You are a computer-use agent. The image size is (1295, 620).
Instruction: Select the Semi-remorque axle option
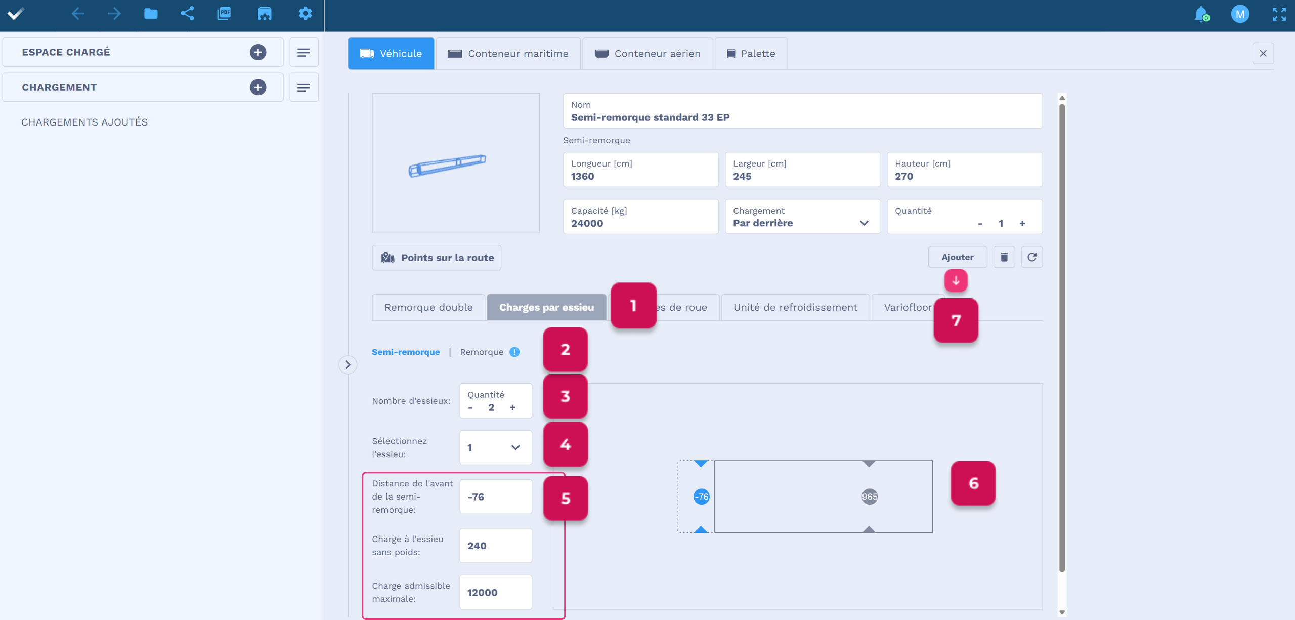[406, 352]
